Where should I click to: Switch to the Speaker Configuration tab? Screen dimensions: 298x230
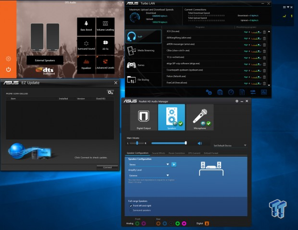(x=137, y=153)
